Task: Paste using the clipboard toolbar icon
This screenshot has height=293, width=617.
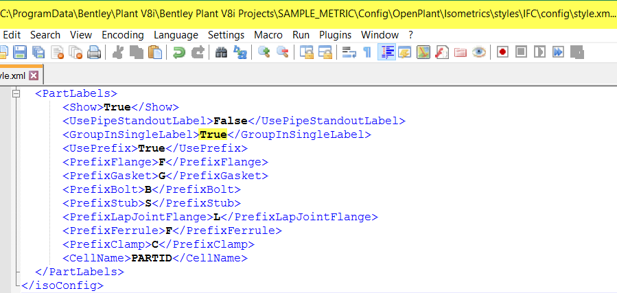Action: (154, 52)
